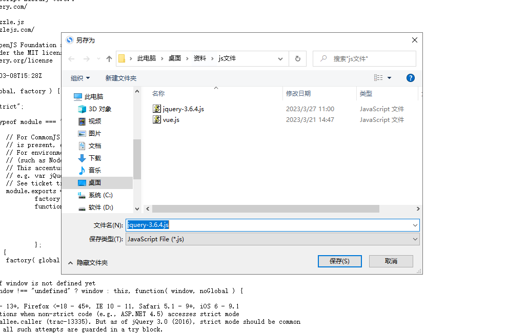Click the Back navigation arrow
527x333 pixels.
(x=71, y=58)
